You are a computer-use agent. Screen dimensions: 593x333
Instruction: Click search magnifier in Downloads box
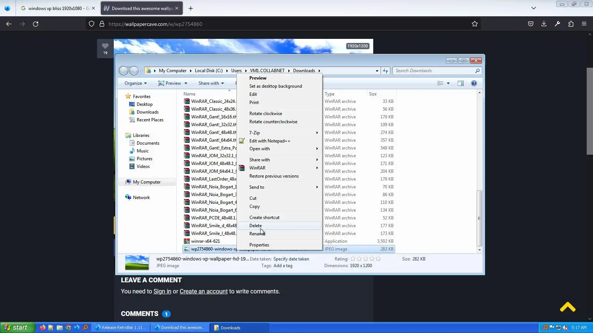(477, 71)
